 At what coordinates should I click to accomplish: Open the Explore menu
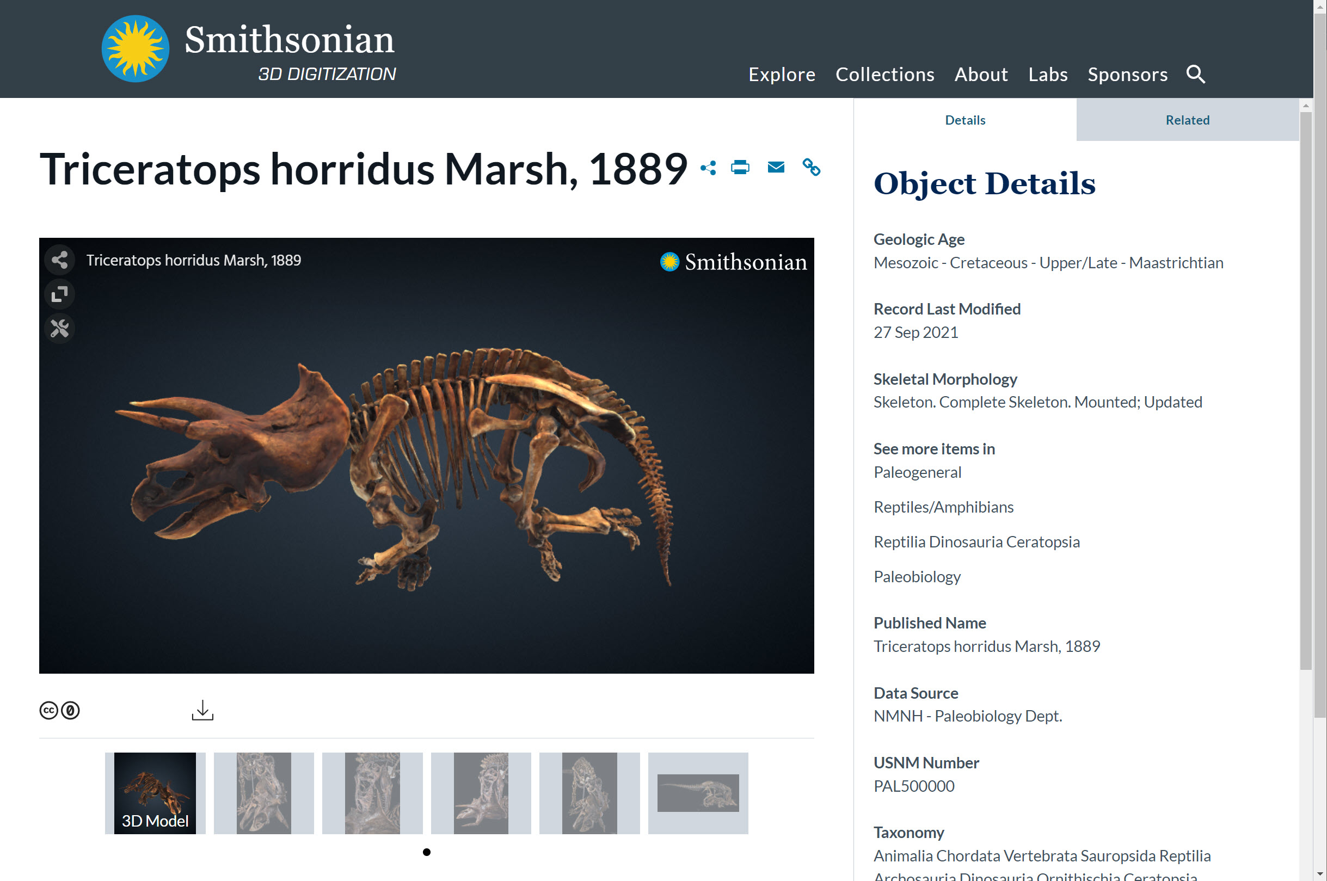(781, 74)
